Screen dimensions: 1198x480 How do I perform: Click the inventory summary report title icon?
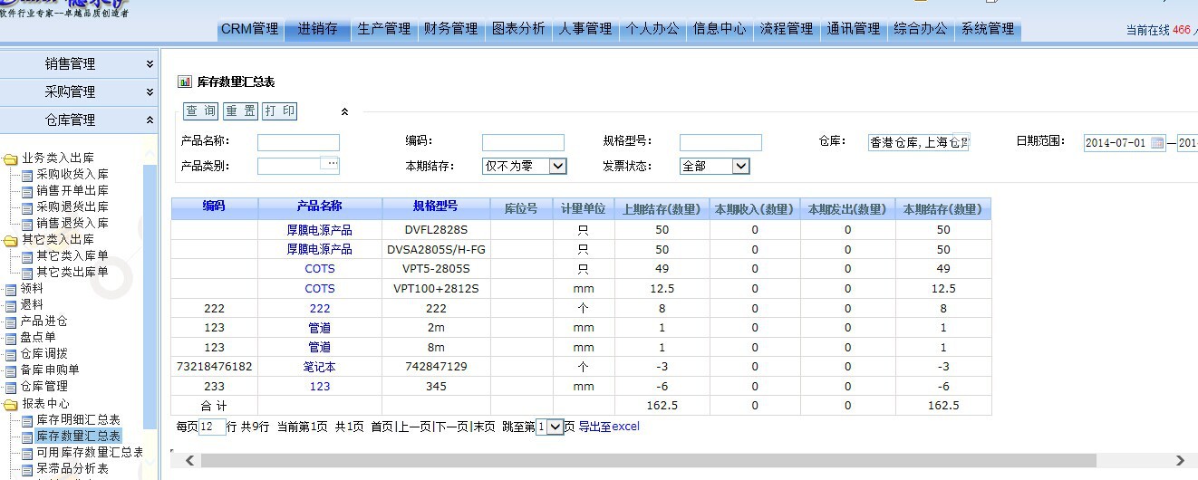(x=185, y=82)
